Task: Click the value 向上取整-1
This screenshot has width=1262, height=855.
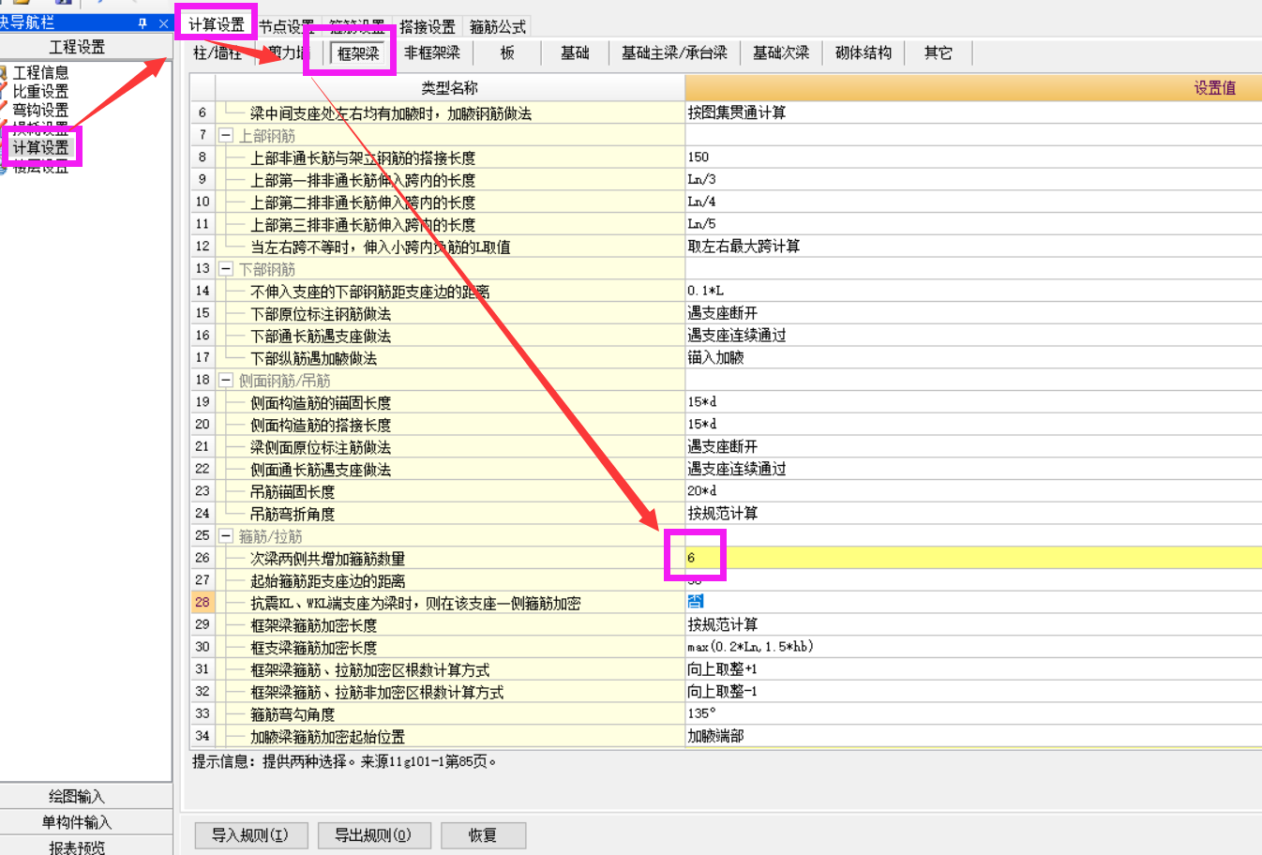Action: point(722,691)
